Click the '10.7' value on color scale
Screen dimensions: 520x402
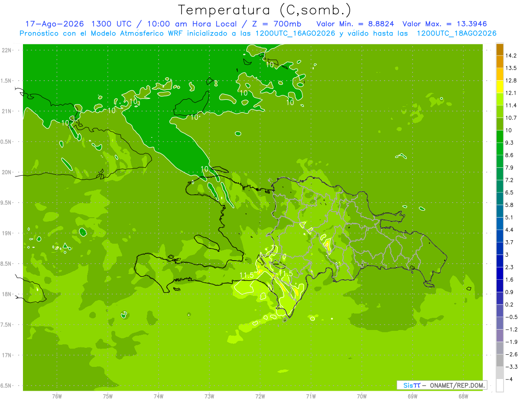pyautogui.click(x=511, y=118)
